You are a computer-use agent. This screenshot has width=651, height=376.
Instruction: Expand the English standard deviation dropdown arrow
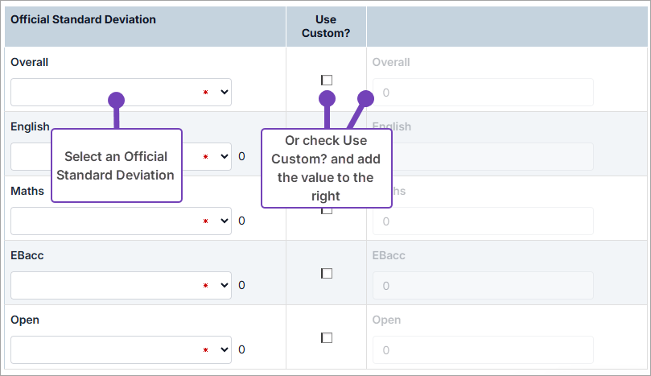224,156
